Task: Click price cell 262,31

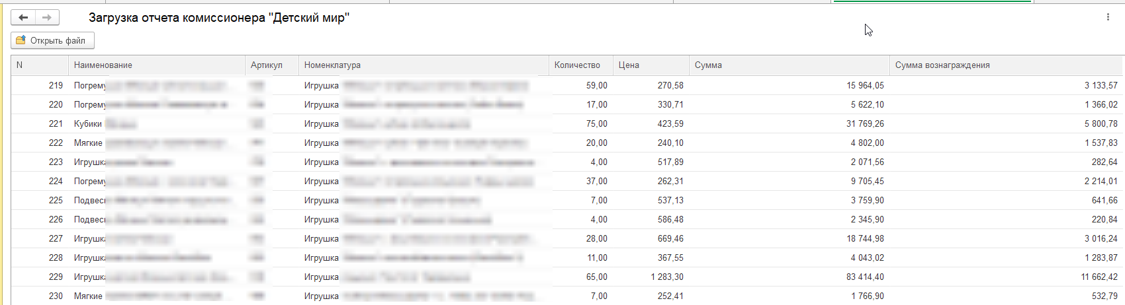Action: pos(651,181)
